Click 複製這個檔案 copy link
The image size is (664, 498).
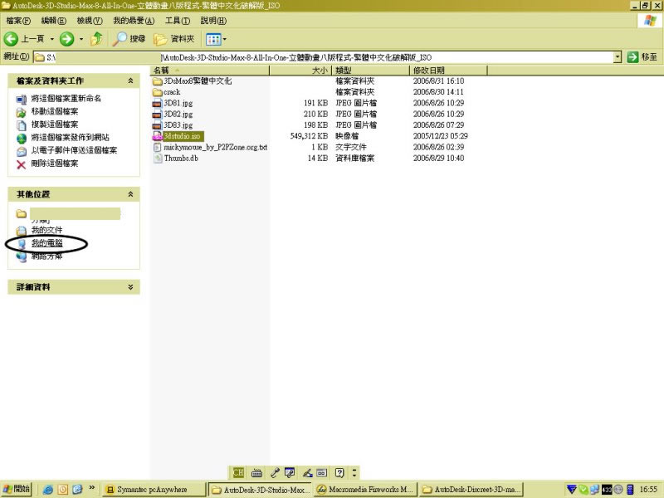tap(55, 124)
